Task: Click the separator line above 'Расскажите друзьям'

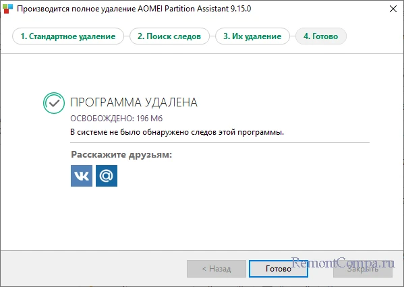Action: point(220,142)
